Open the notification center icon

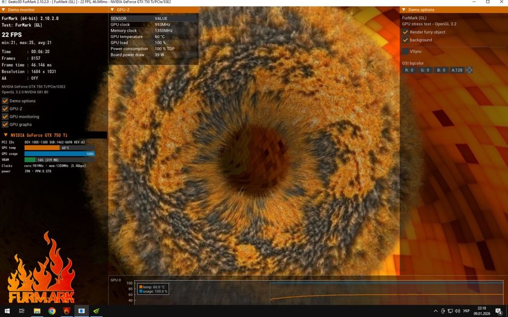(499, 311)
